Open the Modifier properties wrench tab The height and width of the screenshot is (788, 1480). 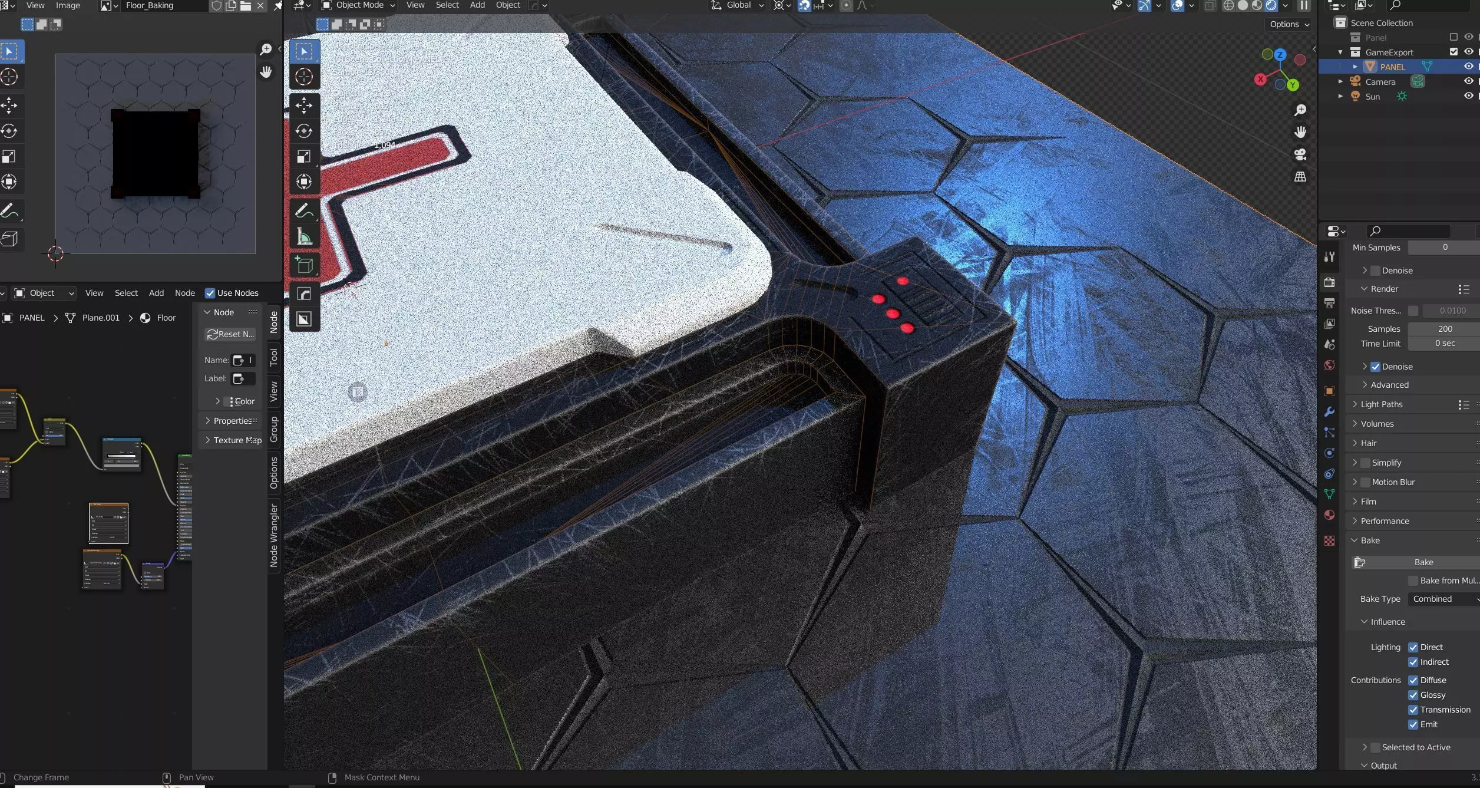[x=1329, y=412]
